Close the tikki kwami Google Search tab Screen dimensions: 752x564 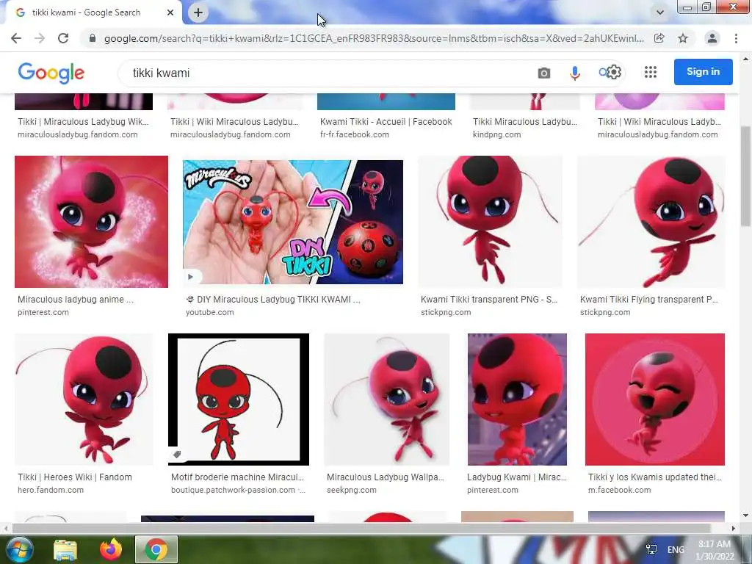170,12
